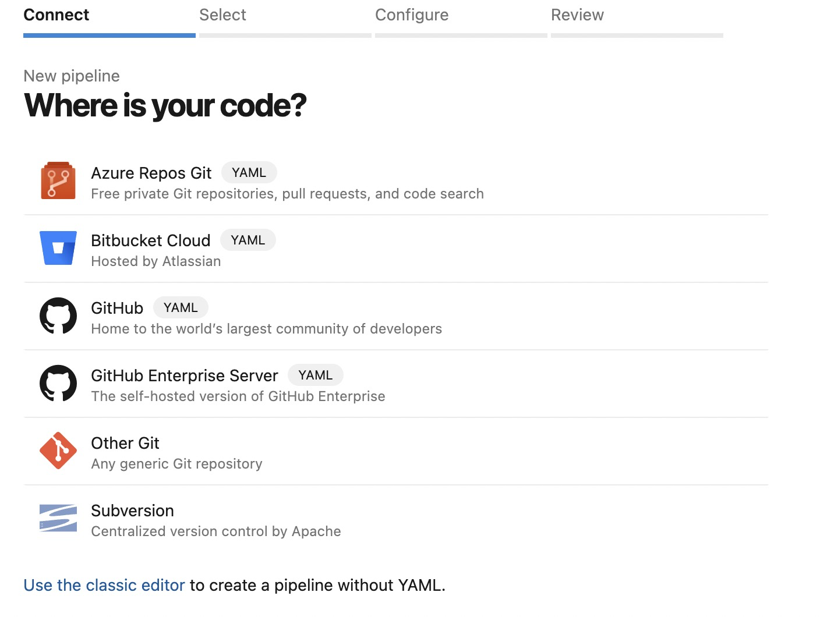Click the Other Git diamond icon
Screen dimensions: 820x617
(58, 451)
